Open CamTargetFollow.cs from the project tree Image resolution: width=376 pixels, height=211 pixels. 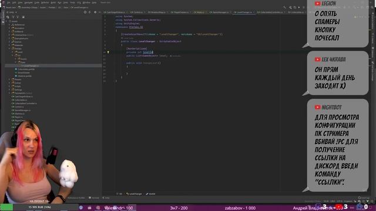point(22,96)
